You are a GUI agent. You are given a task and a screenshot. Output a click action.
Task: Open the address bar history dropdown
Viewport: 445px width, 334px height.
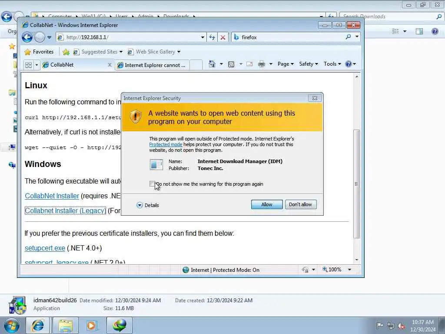[203, 37]
